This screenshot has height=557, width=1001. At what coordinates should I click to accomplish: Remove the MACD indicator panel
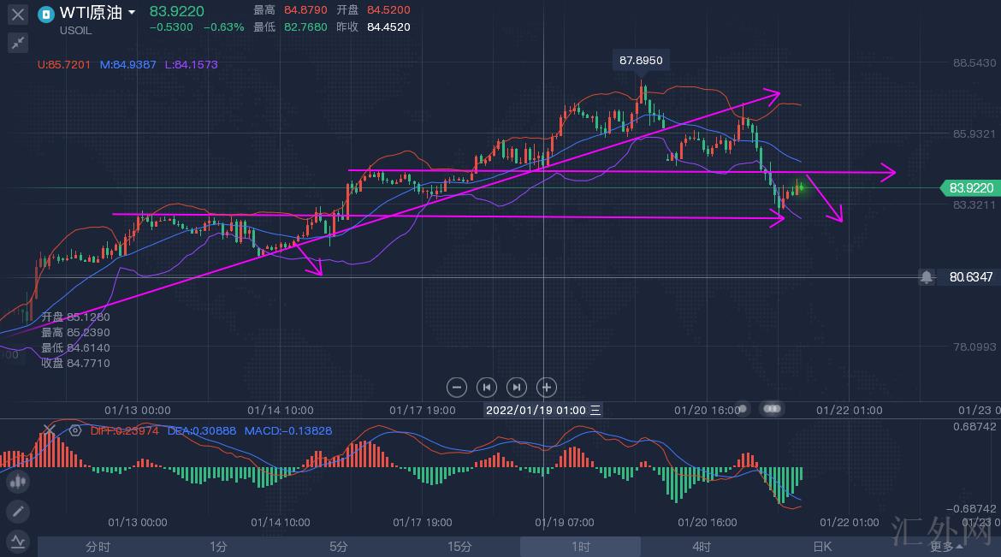coord(49,430)
